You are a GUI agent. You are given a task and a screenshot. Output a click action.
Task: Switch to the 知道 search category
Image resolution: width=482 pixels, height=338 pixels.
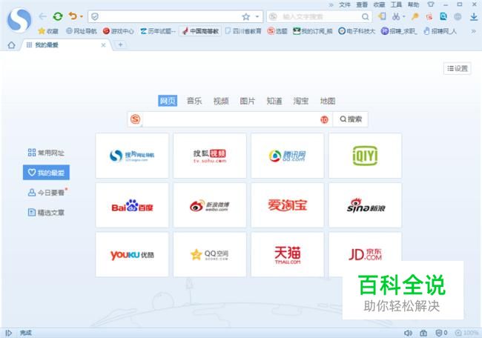click(x=274, y=101)
